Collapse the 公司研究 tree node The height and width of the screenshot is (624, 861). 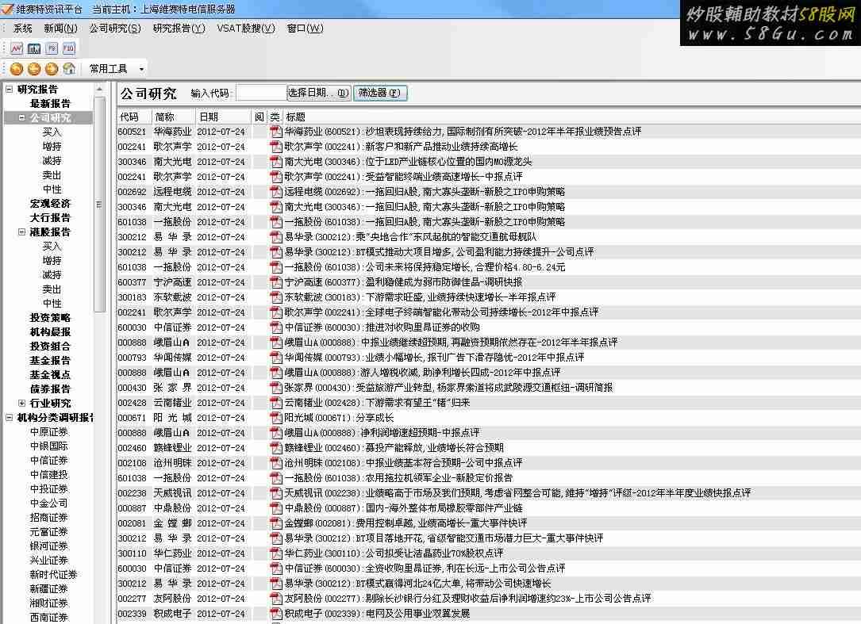pos(22,117)
